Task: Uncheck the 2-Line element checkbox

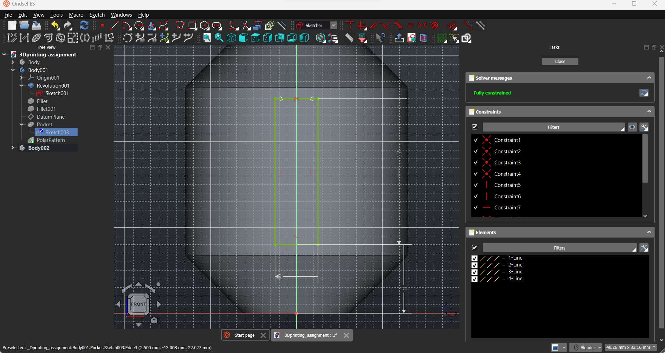Action: coord(475,265)
